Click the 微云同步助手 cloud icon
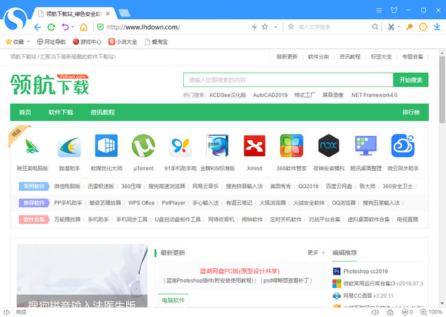446x317 pixels. [403, 145]
